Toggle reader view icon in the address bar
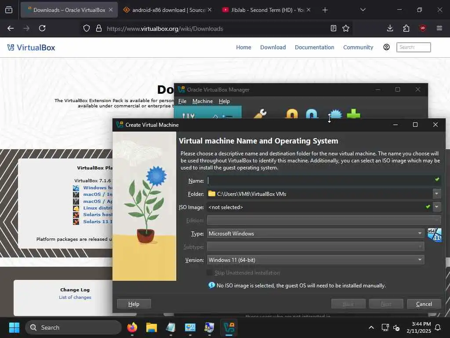 coord(333,28)
